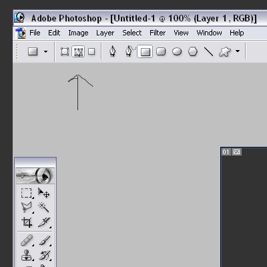The width and height of the screenshot is (267, 267).
Task: Select the Magic Wand tool
Action: tap(43, 207)
